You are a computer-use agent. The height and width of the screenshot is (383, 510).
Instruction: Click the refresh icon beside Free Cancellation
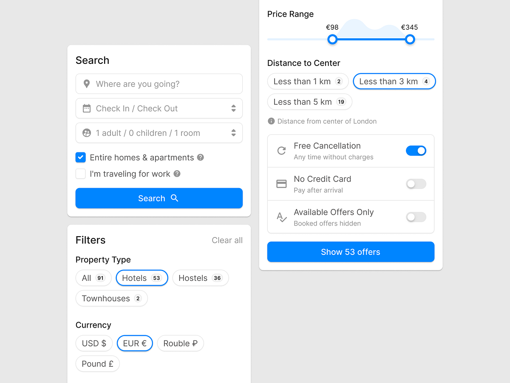click(281, 151)
